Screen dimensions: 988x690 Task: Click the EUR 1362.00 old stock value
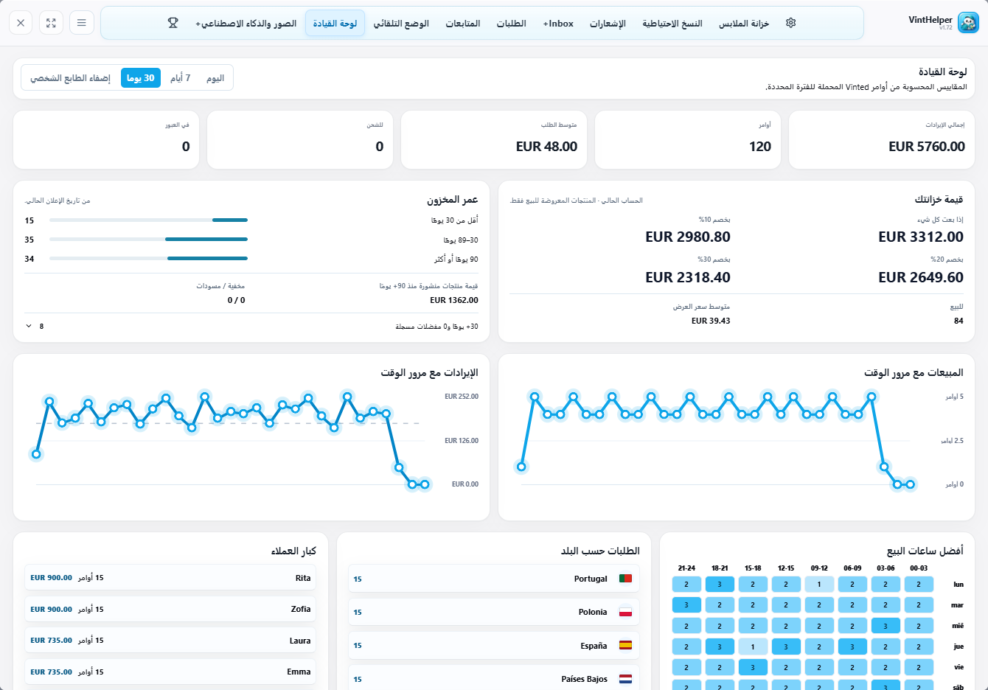(454, 300)
